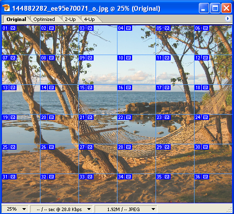Switch to the Optimized tab

point(44,19)
